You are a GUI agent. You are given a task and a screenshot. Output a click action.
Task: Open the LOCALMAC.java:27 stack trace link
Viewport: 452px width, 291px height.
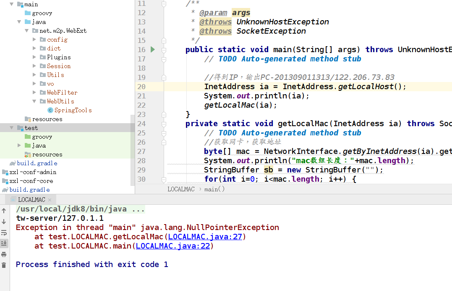click(205, 237)
